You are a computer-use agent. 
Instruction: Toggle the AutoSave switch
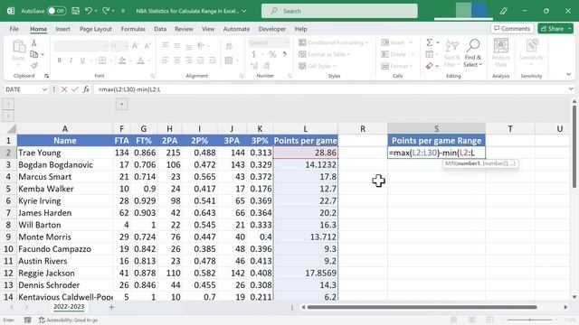tap(56, 11)
